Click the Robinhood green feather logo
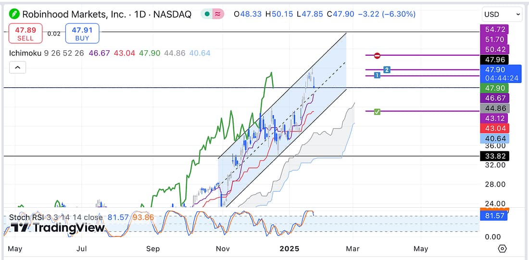 [15, 14]
